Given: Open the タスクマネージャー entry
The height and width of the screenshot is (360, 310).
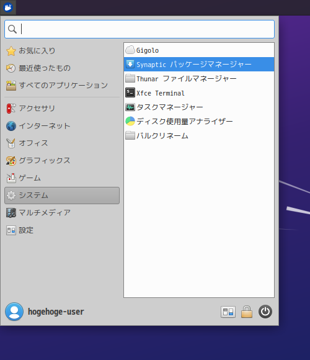Looking at the screenshot, I should pyautogui.click(x=199, y=107).
